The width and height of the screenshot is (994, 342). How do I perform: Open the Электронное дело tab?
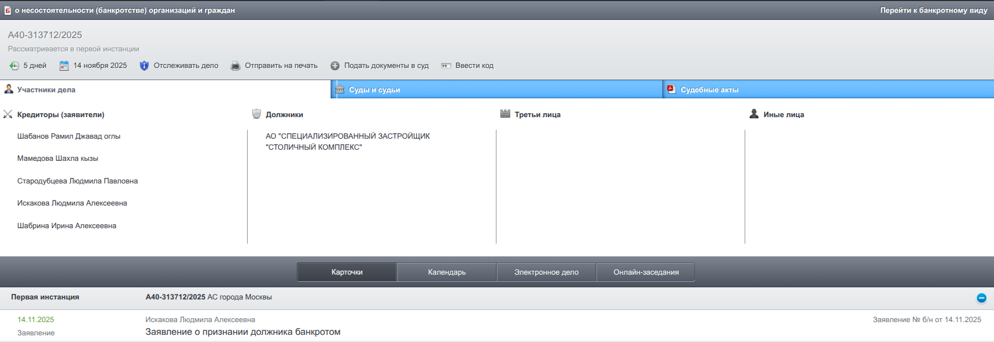pos(546,272)
